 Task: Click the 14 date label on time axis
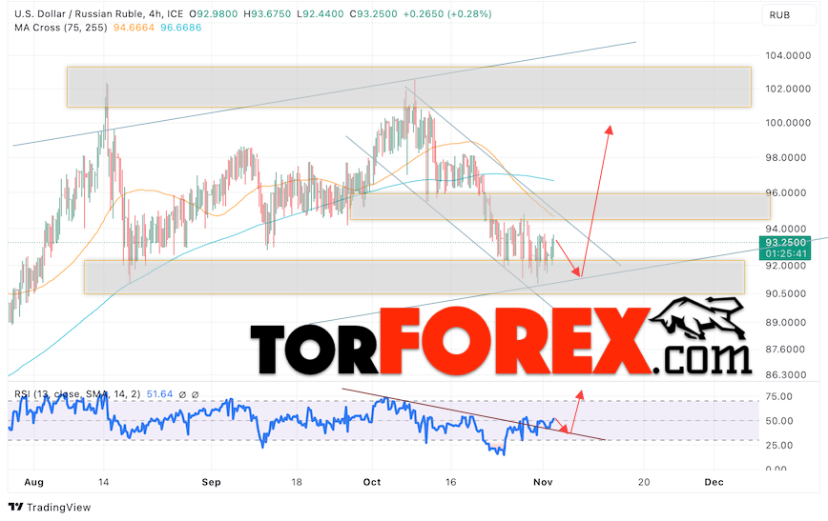[x=103, y=482]
